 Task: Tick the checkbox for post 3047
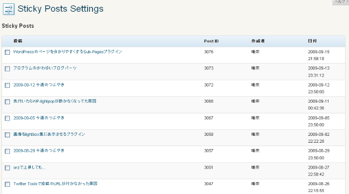[7, 184]
